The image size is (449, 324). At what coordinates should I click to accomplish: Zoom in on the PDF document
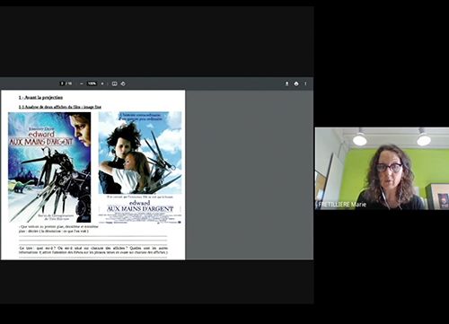pos(102,83)
